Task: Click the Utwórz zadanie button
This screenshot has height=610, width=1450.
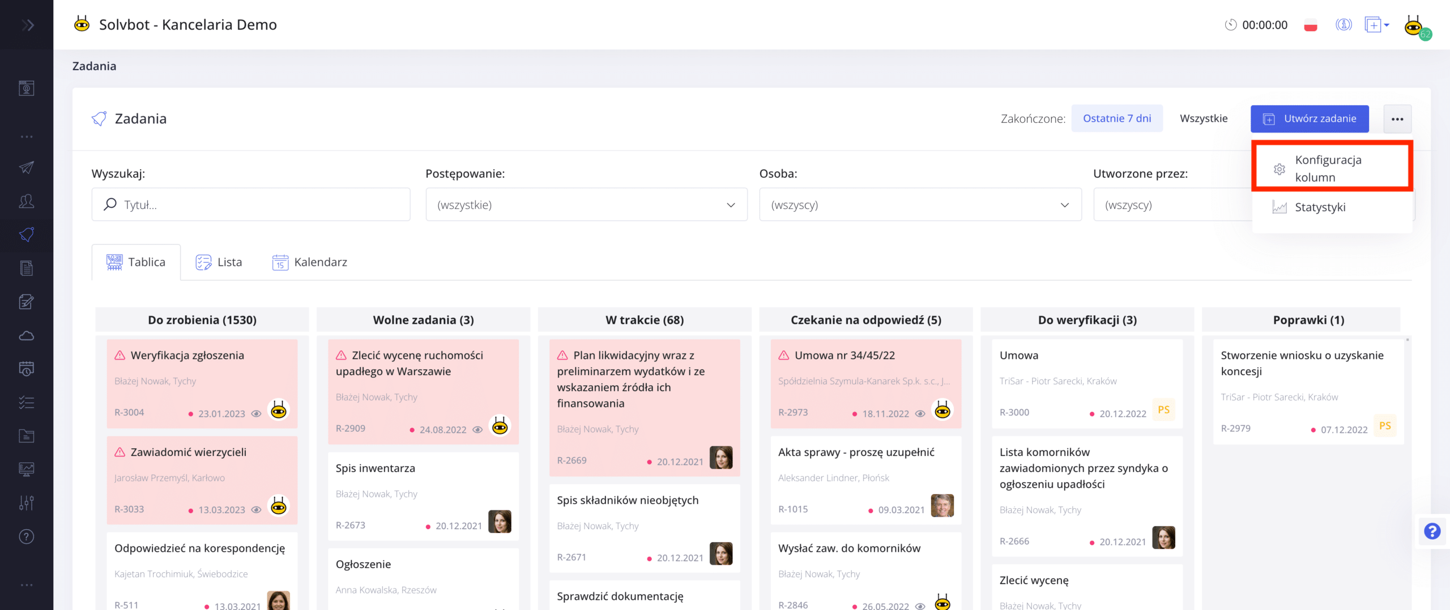Action: pyautogui.click(x=1310, y=119)
